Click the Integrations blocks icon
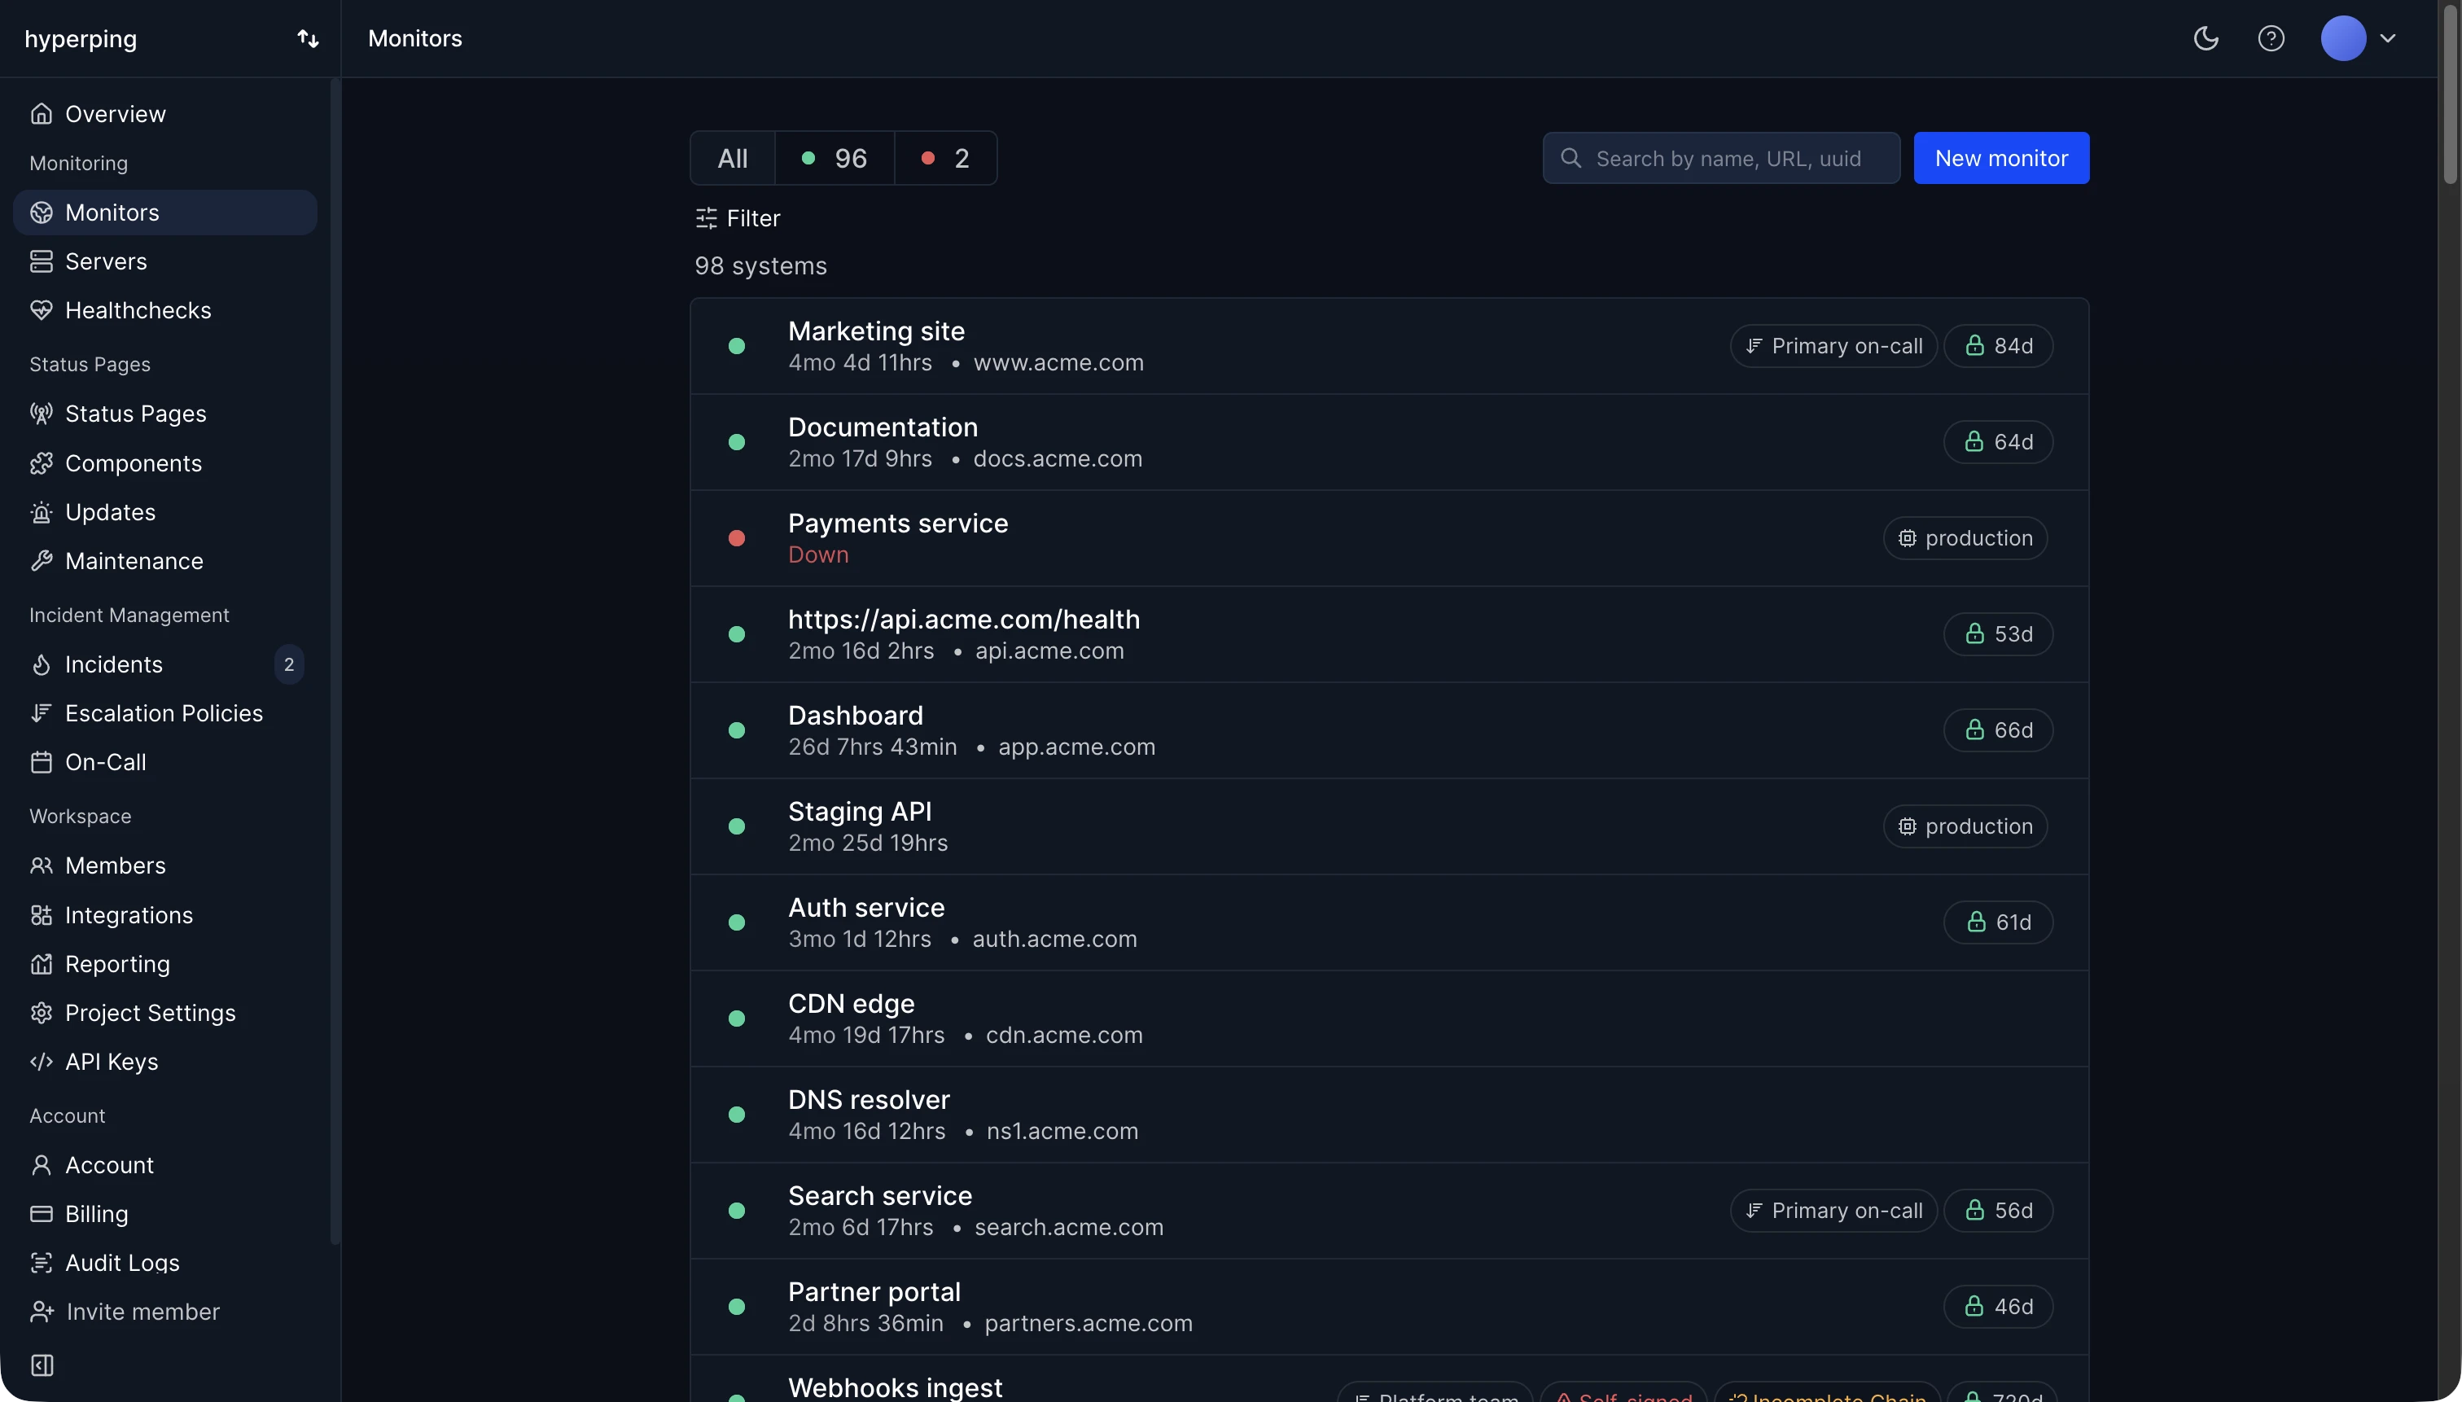This screenshot has width=2462, height=1402. tap(41, 915)
